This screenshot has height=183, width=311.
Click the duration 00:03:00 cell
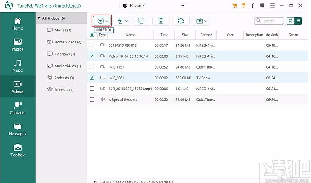(x=161, y=56)
